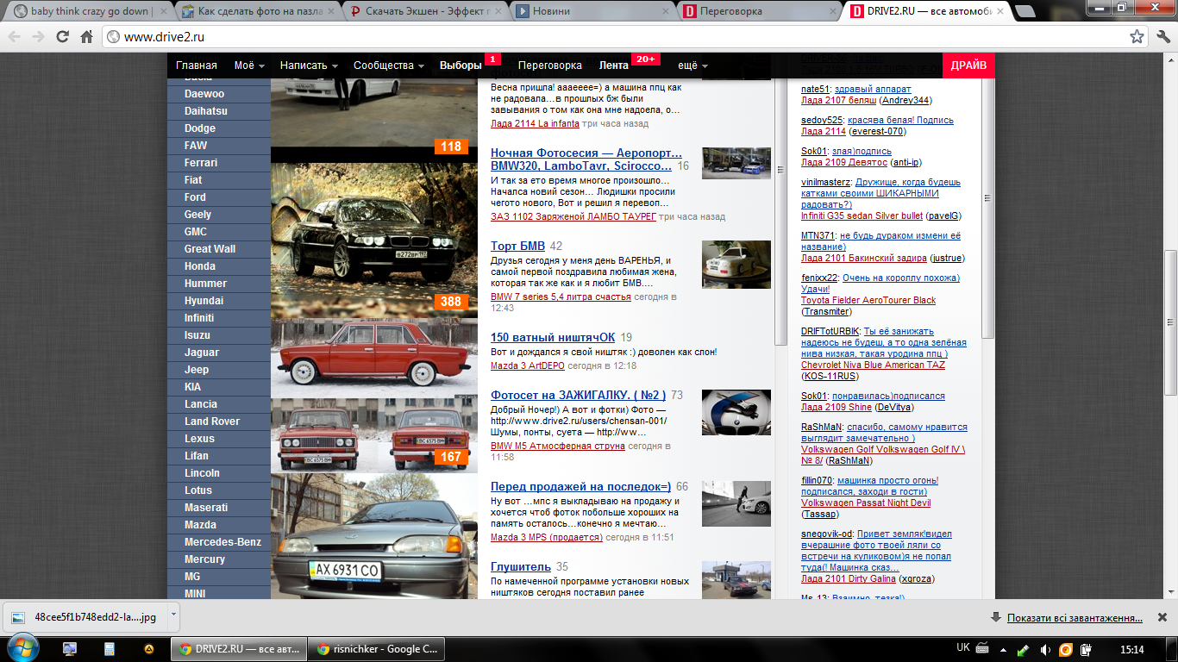Click the tray clock showing 15:14
Image resolution: width=1178 pixels, height=662 pixels.
pyautogui.click(x=1131, y=649)
